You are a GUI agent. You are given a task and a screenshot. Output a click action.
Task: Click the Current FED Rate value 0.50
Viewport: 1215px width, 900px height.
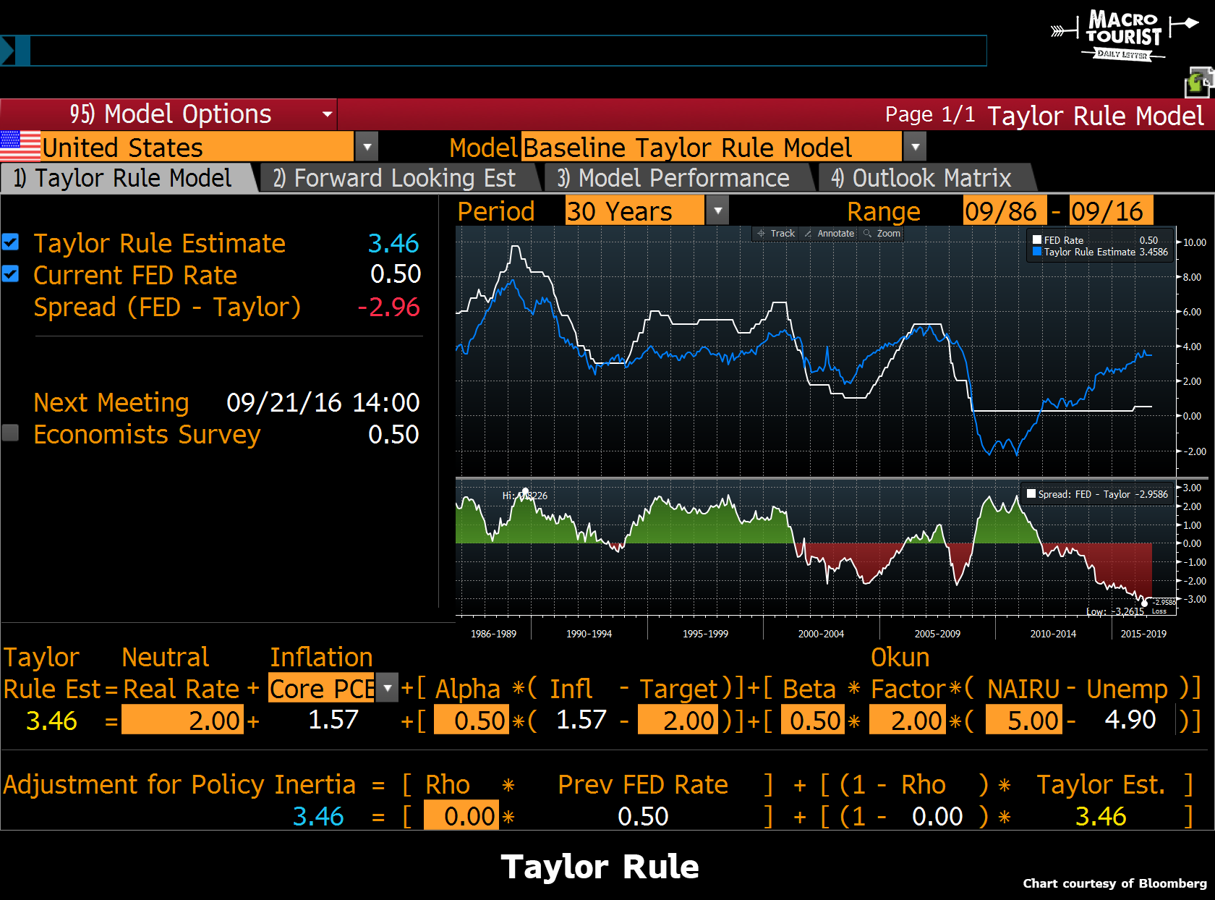coord(396,274)
